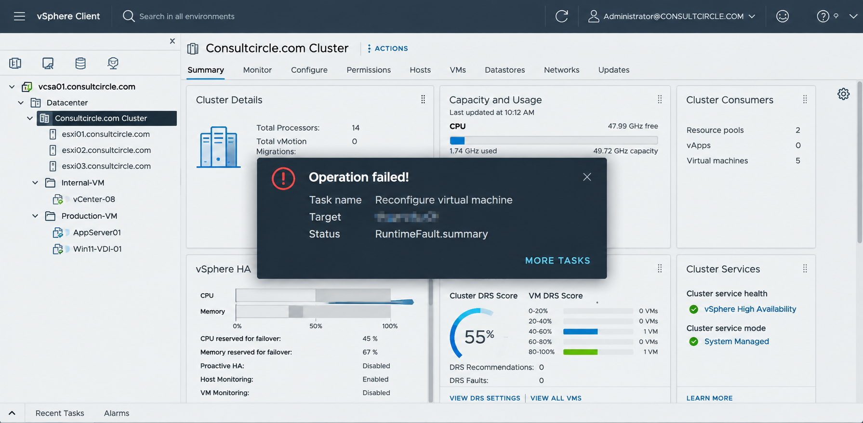The height and width of the screenshot is (423, 863).
Task: Open Capacity and Usage card options menu
Action: 660,99
